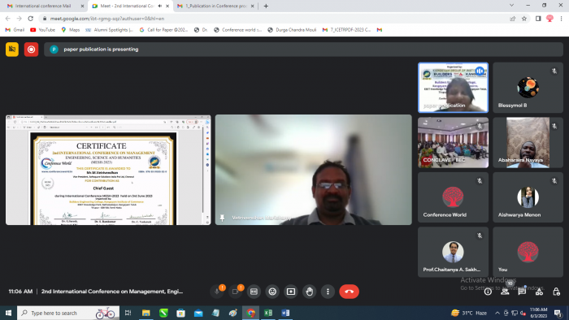Open the host controls lock icon

[x=556, y=292]
